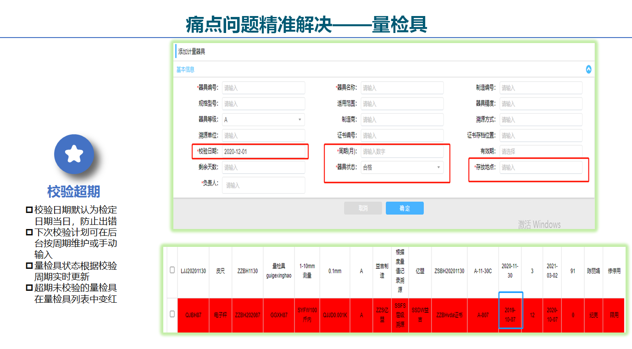Tick the checkbox for red row QJBH87
632x349 pixels.
(172, 314)
